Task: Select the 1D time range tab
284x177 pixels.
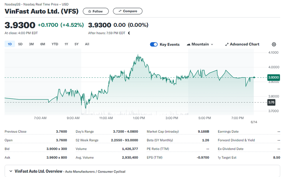Action: click(9, 44)
